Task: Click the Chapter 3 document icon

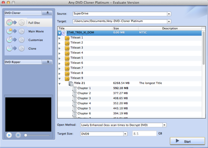Action: tap(75, 99)
